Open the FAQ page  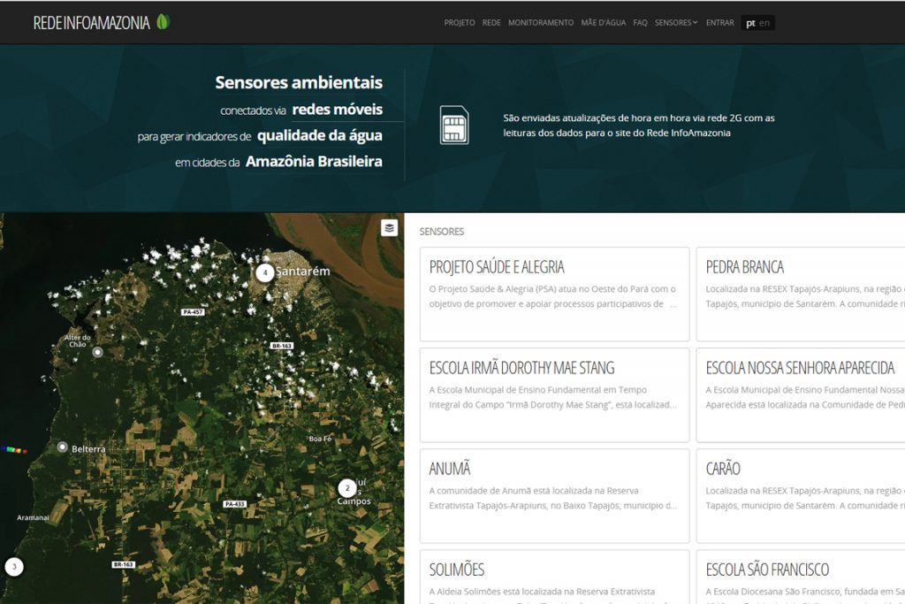click(640, 23)
